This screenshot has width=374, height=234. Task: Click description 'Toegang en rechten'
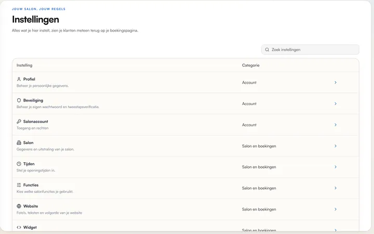click(32, 128)
